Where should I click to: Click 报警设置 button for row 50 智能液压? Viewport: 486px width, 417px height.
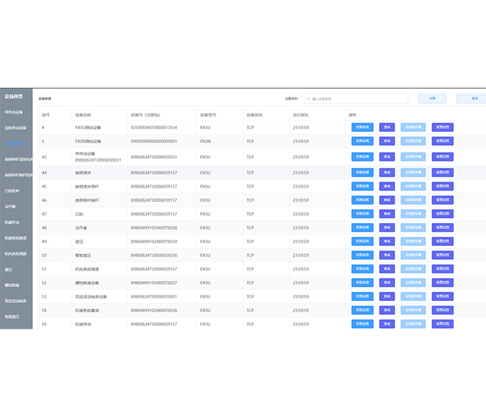(x=443, y=255)
